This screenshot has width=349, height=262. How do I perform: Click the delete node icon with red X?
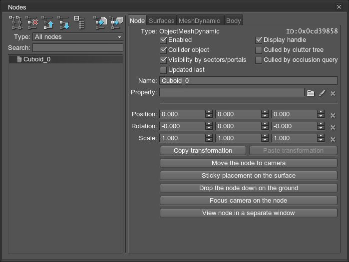pyautogui.click(x=32, y=21)
